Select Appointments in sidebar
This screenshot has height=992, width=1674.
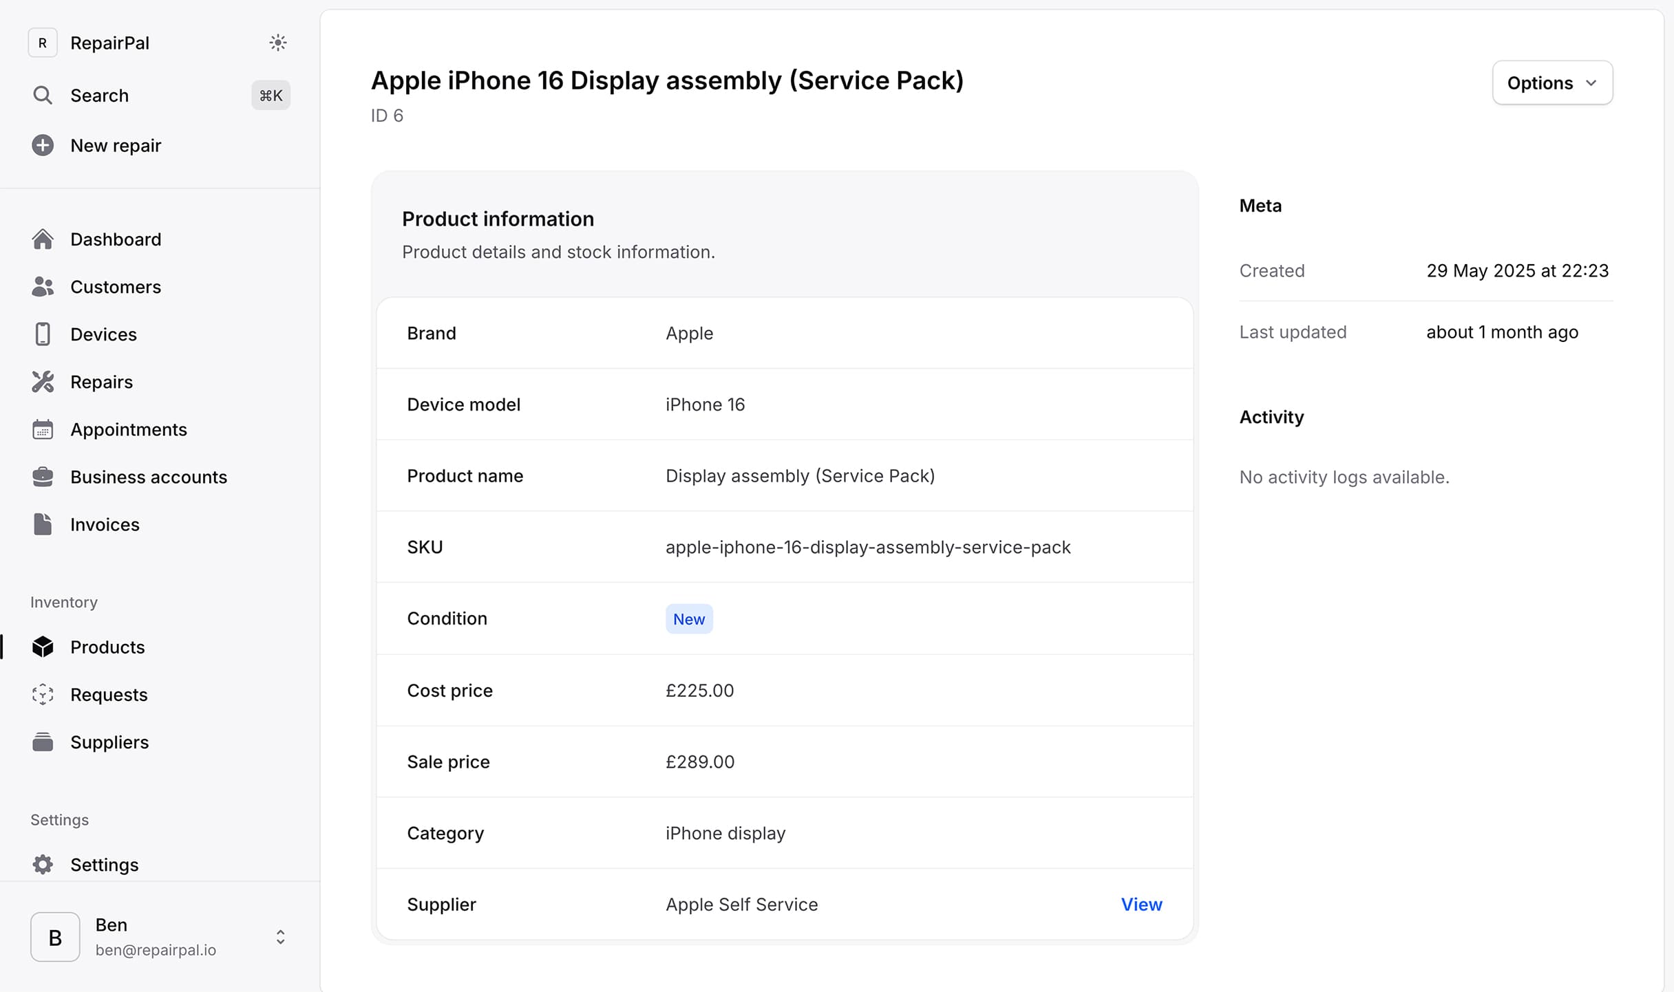pyautogui.click(x=129, y=429)
